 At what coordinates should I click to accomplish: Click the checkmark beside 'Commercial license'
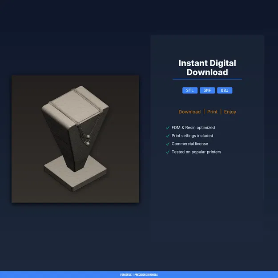click(x=168, y=144)
